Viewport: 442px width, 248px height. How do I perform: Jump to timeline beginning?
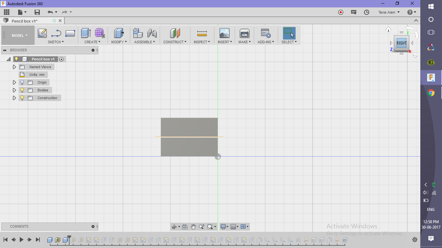coord(6,240)
